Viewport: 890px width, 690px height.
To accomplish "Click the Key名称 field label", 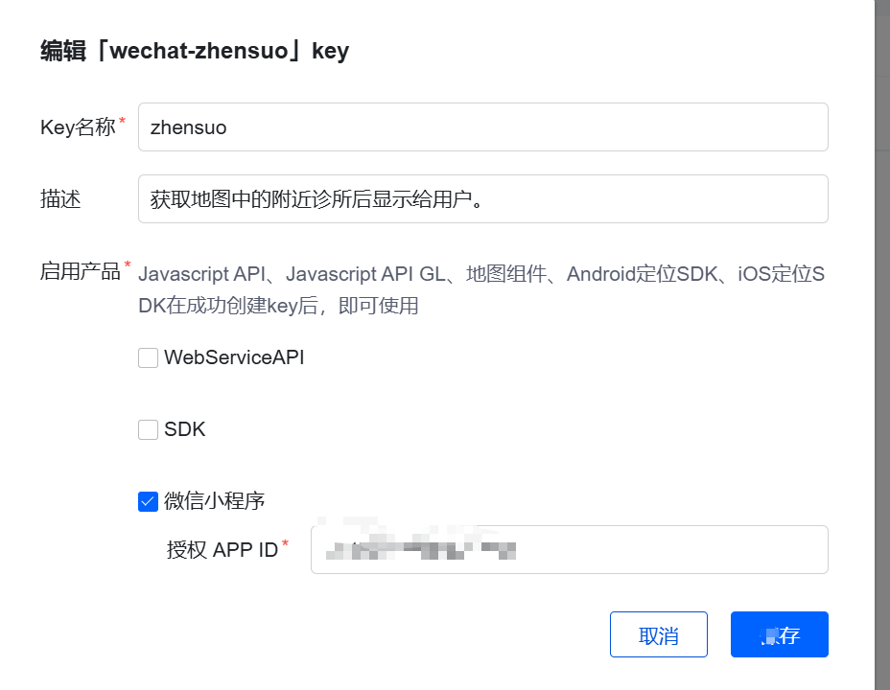I will (x=78, y=126).
